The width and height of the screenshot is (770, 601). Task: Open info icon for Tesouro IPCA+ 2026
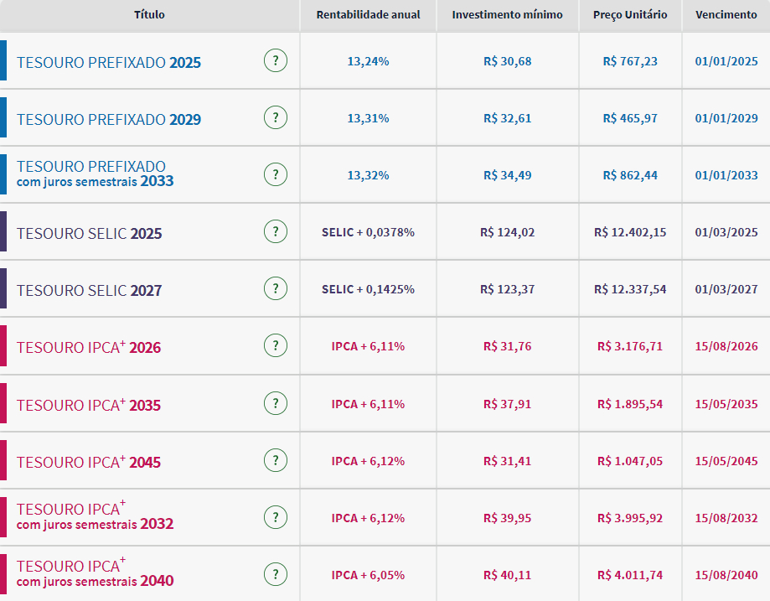coord(276,345)
